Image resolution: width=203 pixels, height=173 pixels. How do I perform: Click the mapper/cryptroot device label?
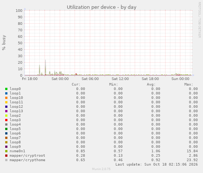27,156
